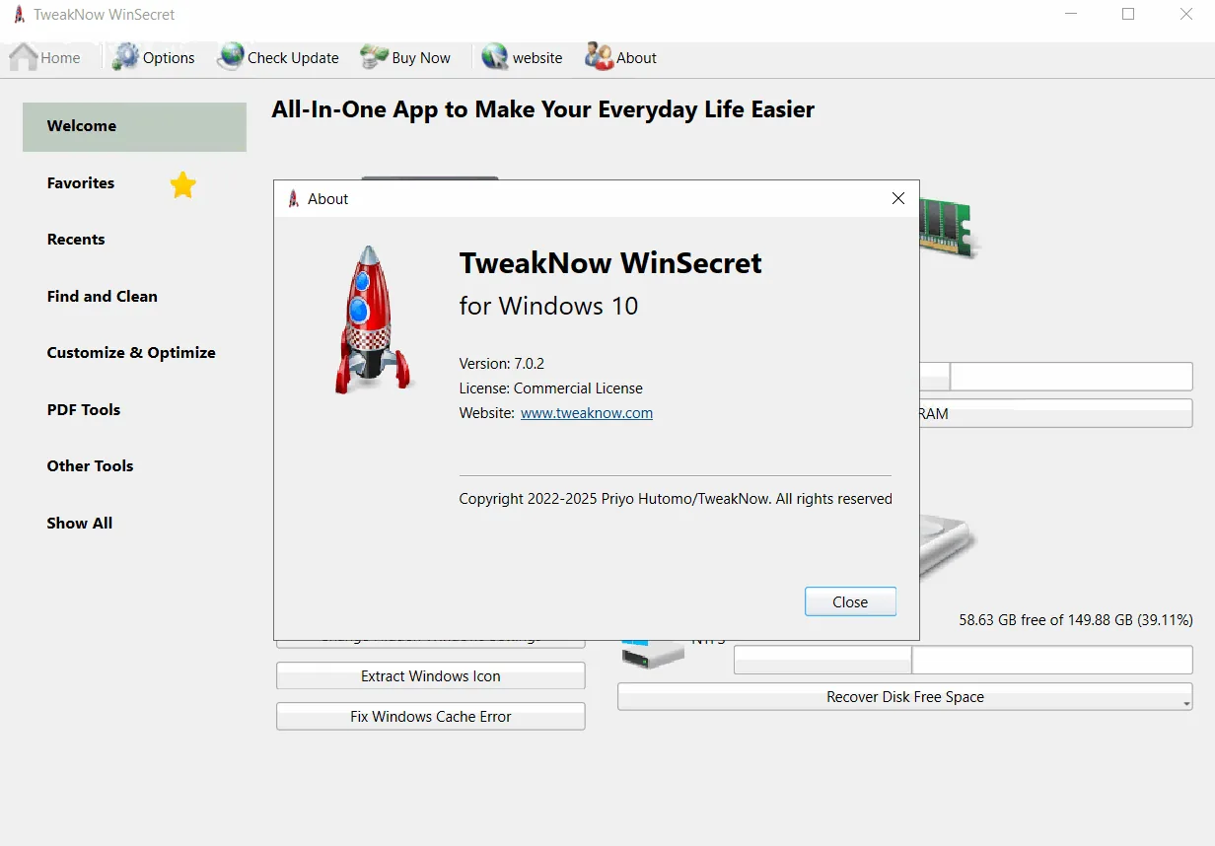
Task: Click the Options toolbar label
Action: click(169, 58)
